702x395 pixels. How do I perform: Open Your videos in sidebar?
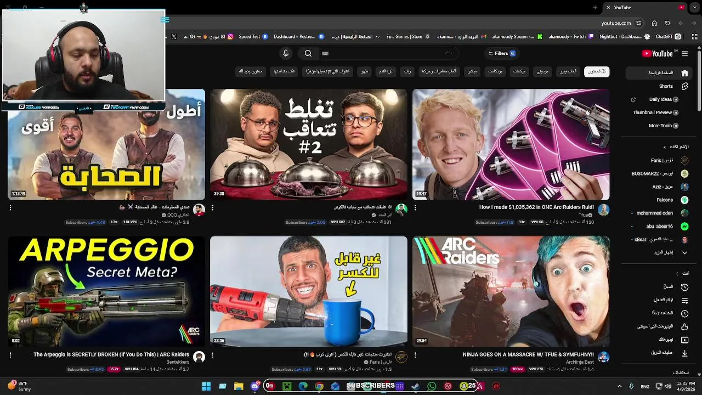click(684, 340)
